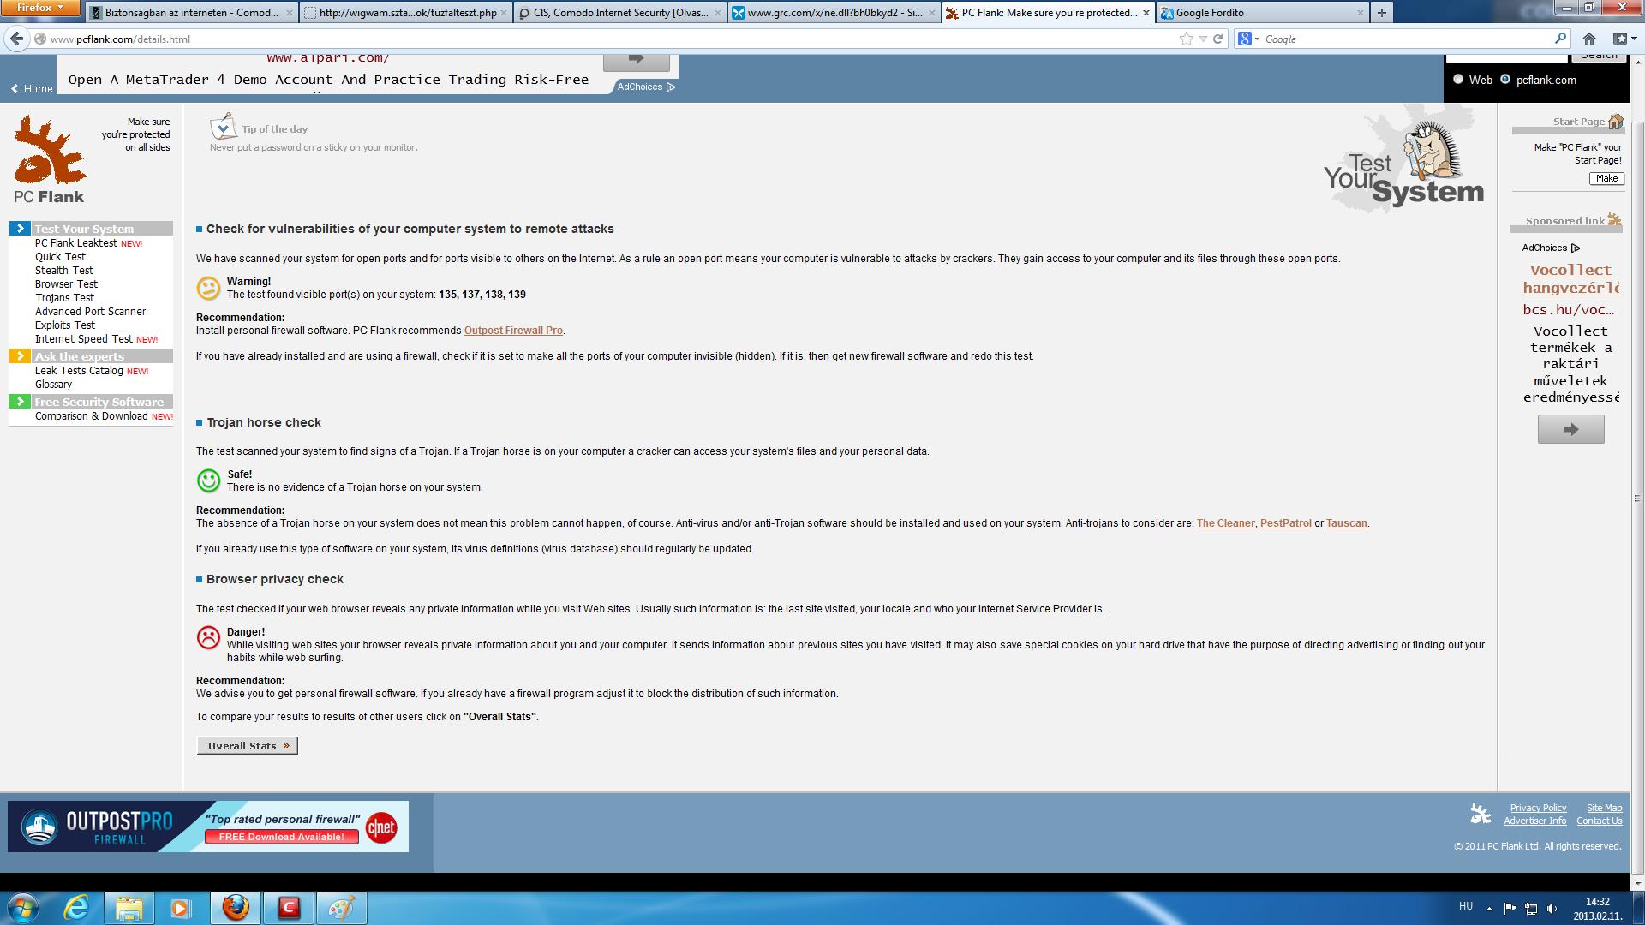The height and width of the screenshot is (925, 1645).
Task: Open the Firefox menu dropdown
Action: (x=40, y=8)
